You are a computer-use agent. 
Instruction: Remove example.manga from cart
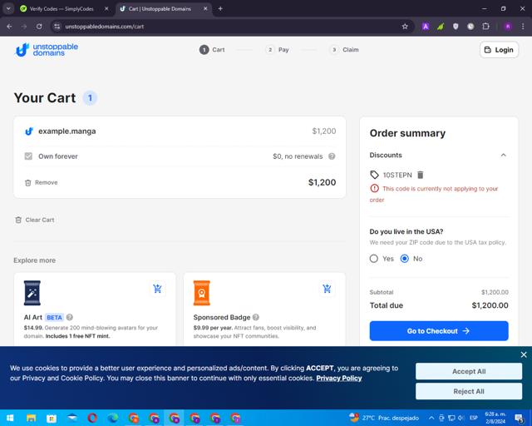42,183
